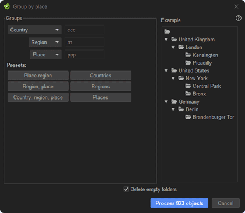Toggle Delete empty folders checkbox
Image resolution: width=245 pixels, height=213 pixels.
click(126, 189)
